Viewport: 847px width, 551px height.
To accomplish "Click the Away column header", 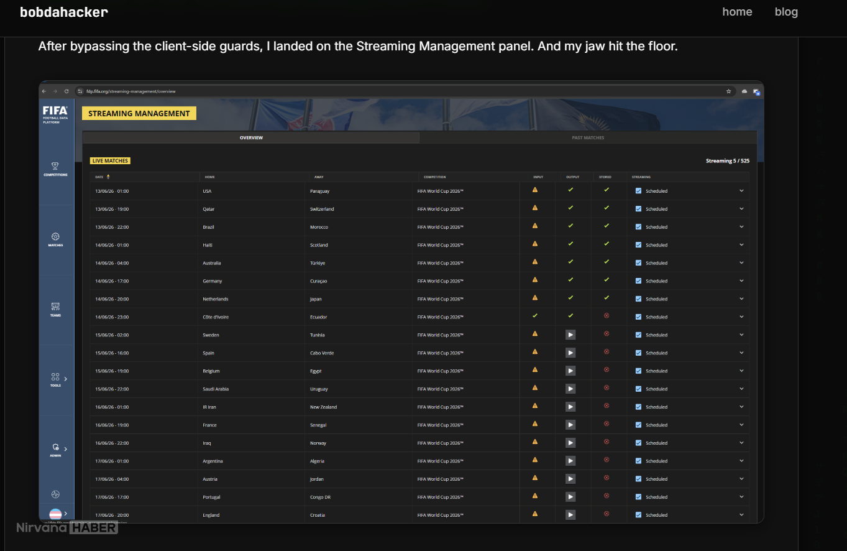I will (x=319, y=177).
